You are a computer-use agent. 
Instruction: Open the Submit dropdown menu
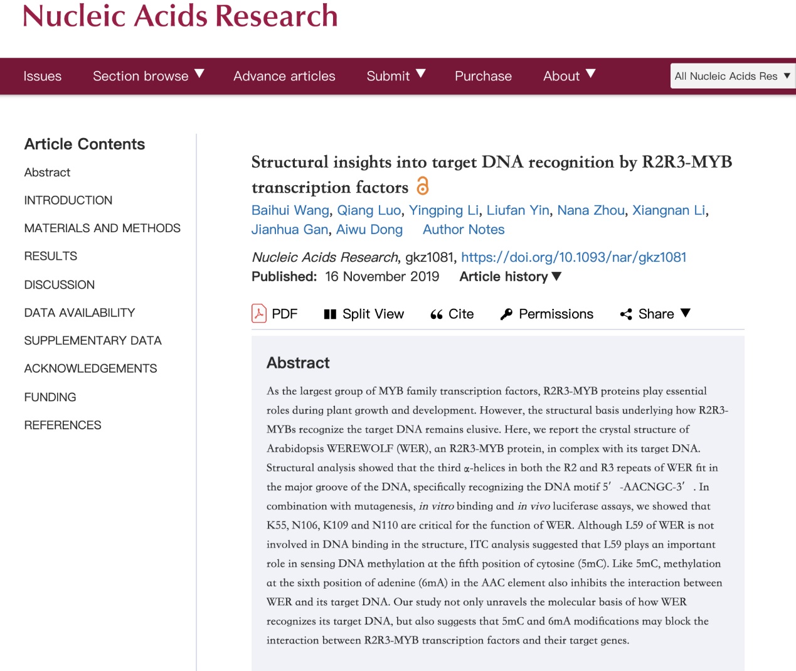pos(396,76)
